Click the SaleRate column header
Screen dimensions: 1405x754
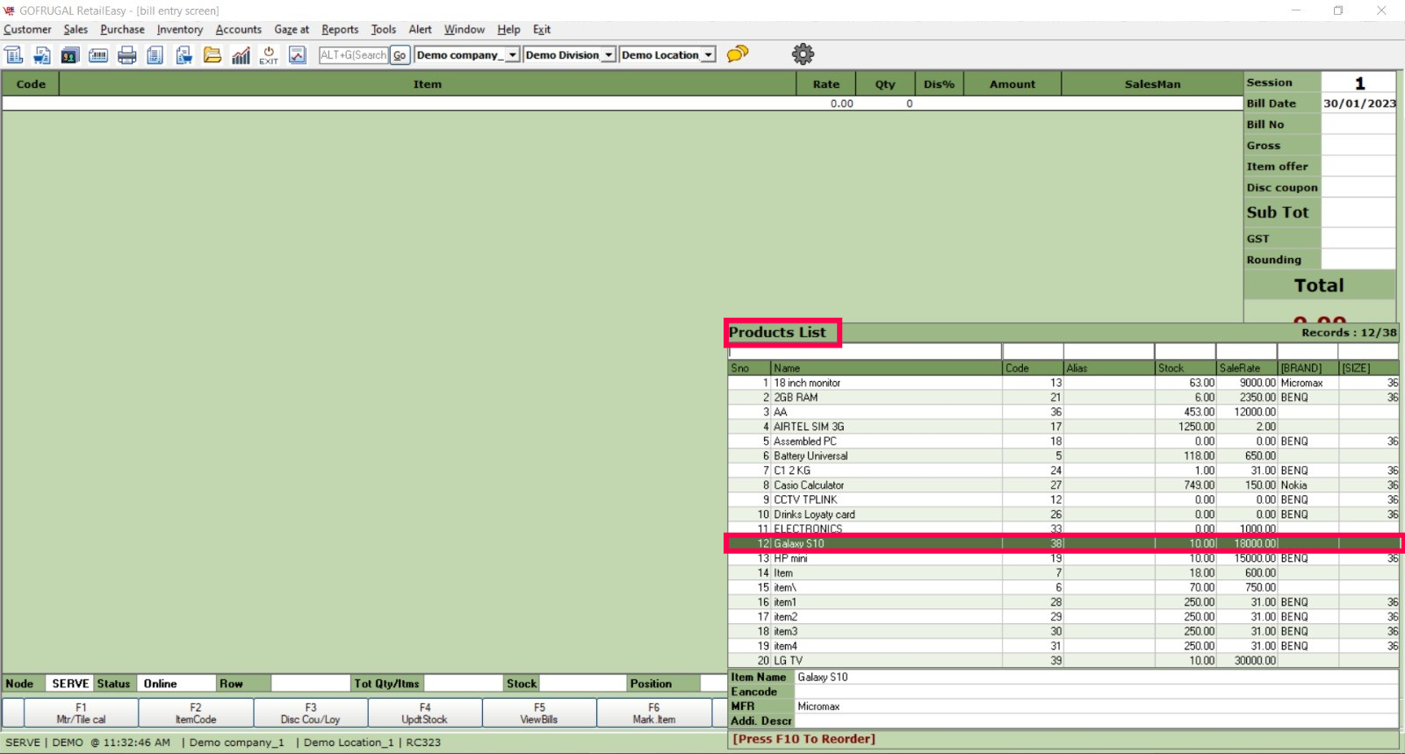coord(1247,368)
